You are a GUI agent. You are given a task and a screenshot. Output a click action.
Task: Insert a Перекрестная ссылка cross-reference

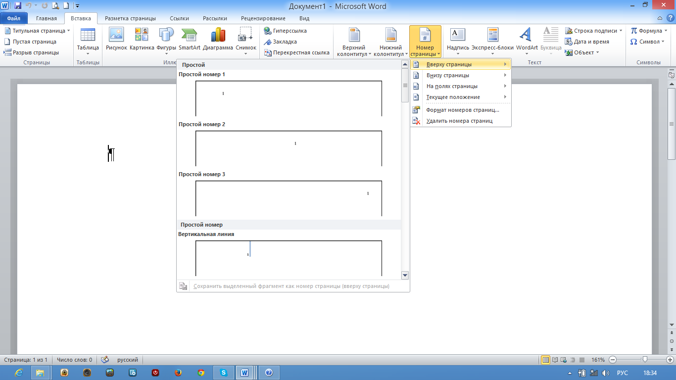coord(297,52)
